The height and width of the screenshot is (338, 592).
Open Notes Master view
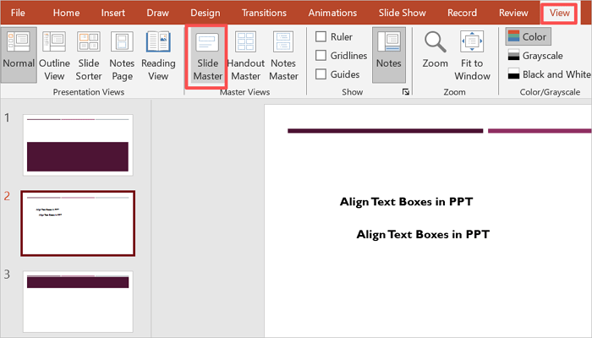pos(283,55)
